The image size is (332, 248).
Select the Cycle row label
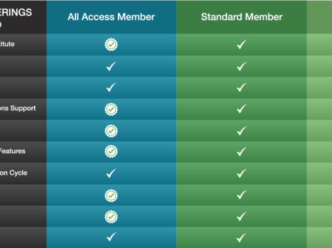(14, 173)
